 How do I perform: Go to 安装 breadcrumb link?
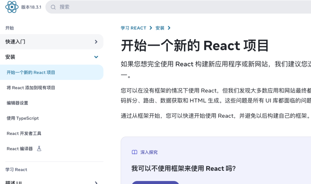pos(160,28)
